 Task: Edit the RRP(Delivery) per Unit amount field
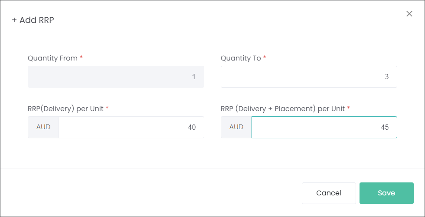click(x=131, y=127)
